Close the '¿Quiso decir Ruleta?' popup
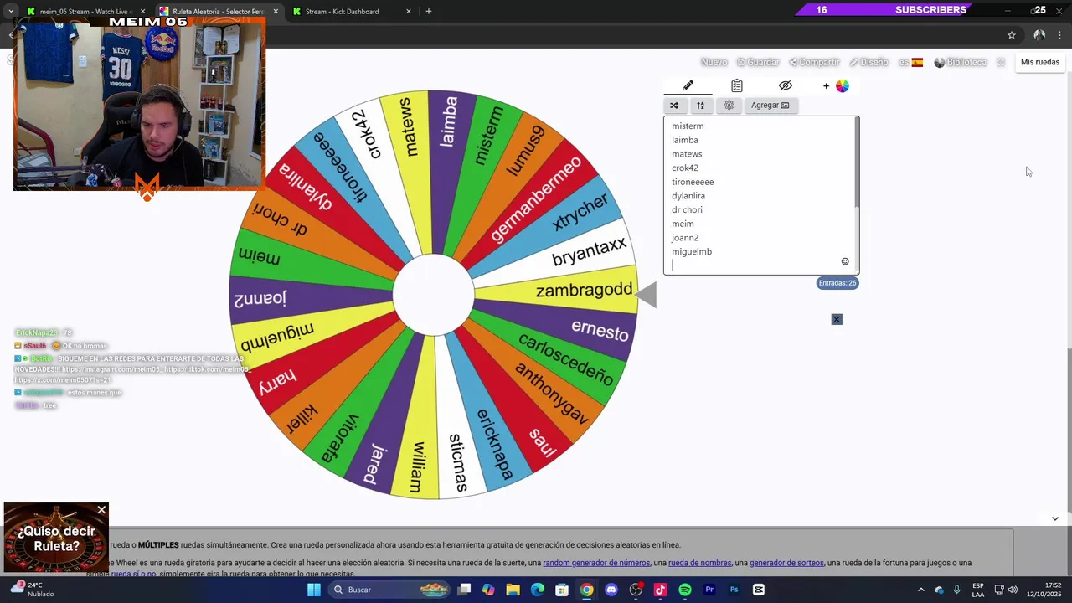This screenshot has width=1072, height=603. pos(101,510)
